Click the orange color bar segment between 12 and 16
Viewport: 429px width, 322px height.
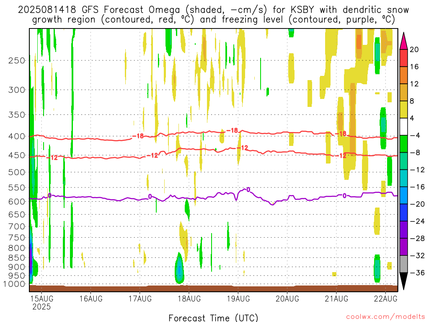click(403, 75)
